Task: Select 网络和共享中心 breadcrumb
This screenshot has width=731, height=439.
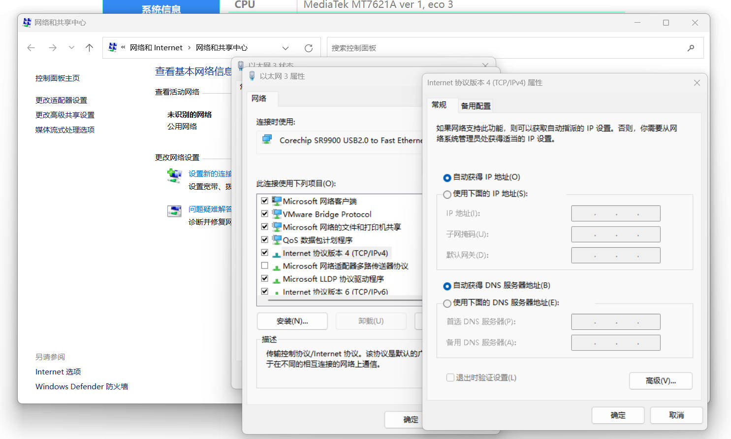Action: (x=222, y=48)
